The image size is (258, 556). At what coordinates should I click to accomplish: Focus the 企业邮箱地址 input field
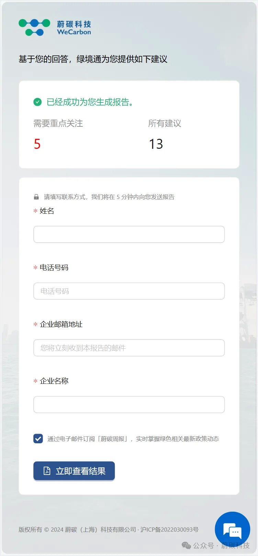(129, 348)
